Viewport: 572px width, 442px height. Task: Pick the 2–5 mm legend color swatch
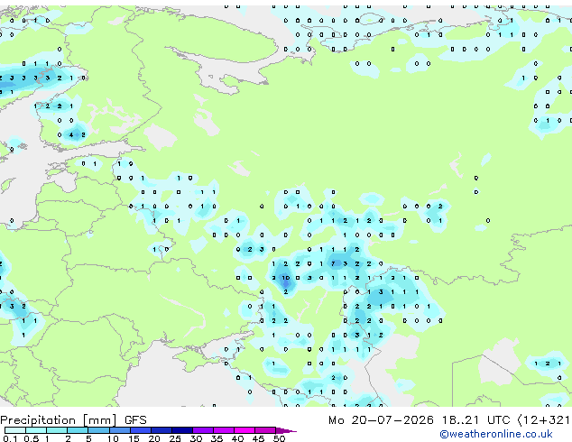(x=78, y=430)
